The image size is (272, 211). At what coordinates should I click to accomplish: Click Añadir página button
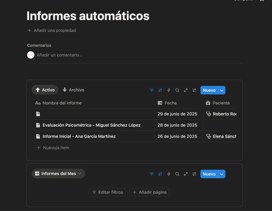(149, 192)
